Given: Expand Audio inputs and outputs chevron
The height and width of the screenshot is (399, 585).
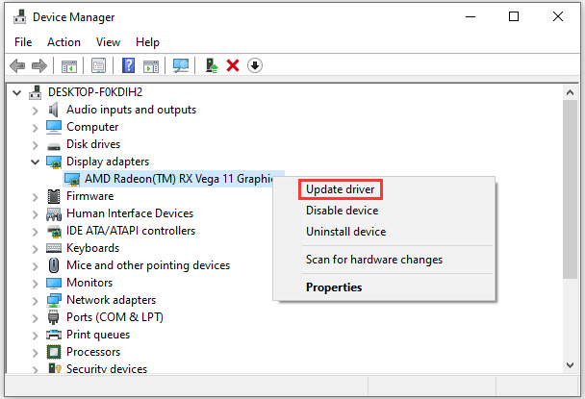Looking at the screenshot, I should 35,111.
